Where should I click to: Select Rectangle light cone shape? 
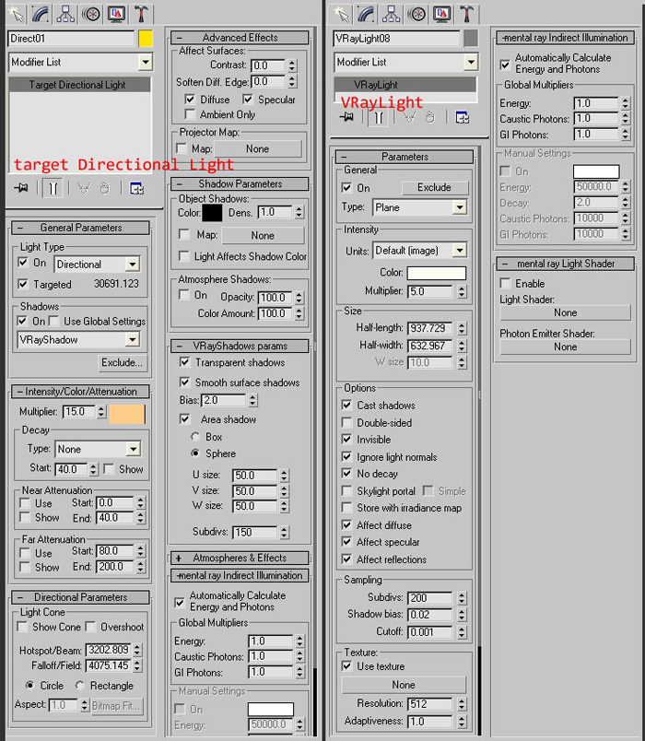point(80,685)
